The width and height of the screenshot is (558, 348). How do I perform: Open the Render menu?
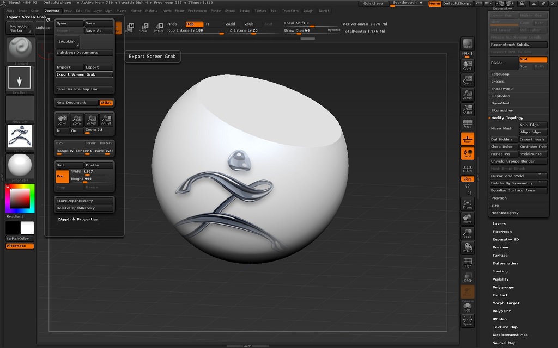pos(216,10)
